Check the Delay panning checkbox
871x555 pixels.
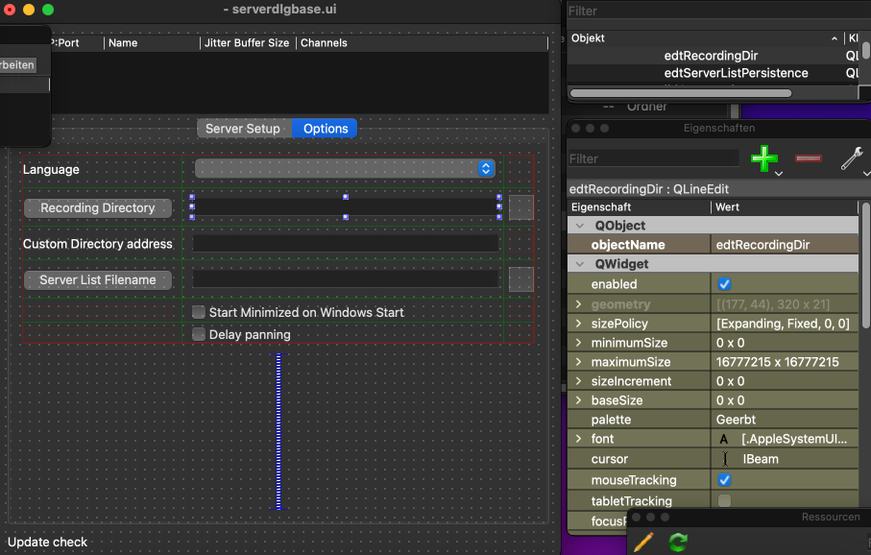pyautogui.click(x=199, y=334)
